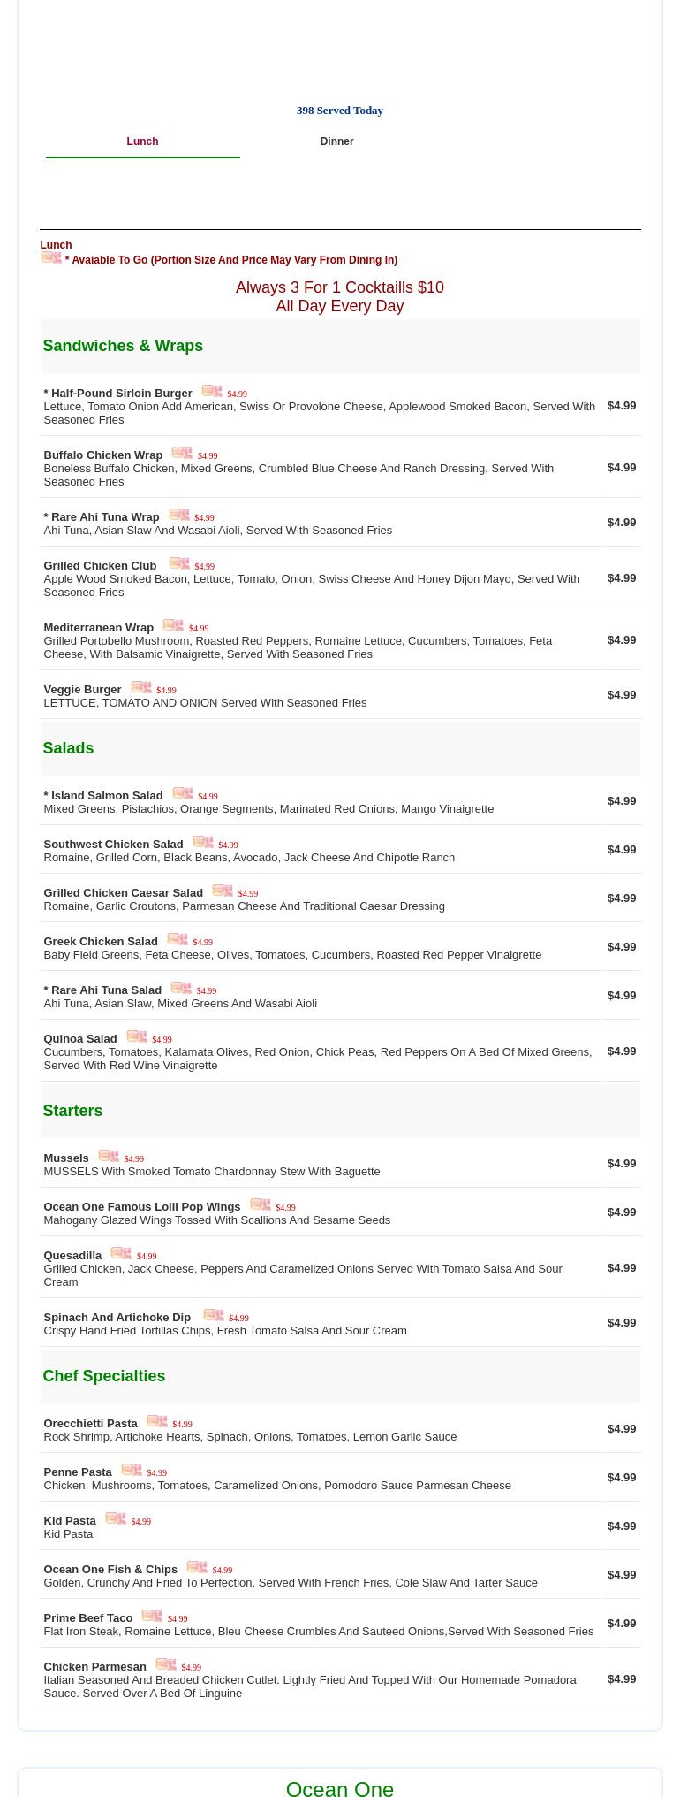Open the Rare Ahi Tuna Wrap item
The image size is (680, 1797).
pyautogui.click(x=102, y=517)
